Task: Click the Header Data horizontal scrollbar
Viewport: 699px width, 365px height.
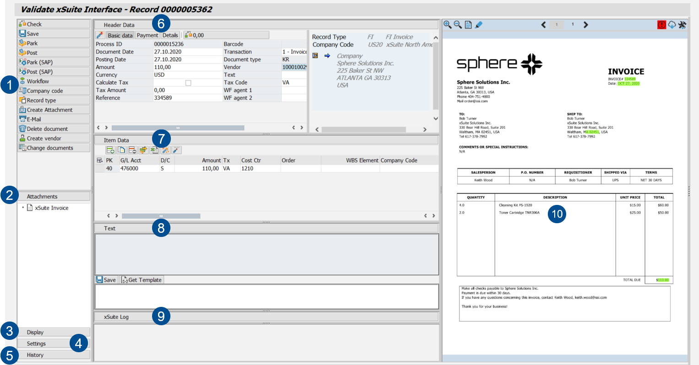Action: coord(178,128)
